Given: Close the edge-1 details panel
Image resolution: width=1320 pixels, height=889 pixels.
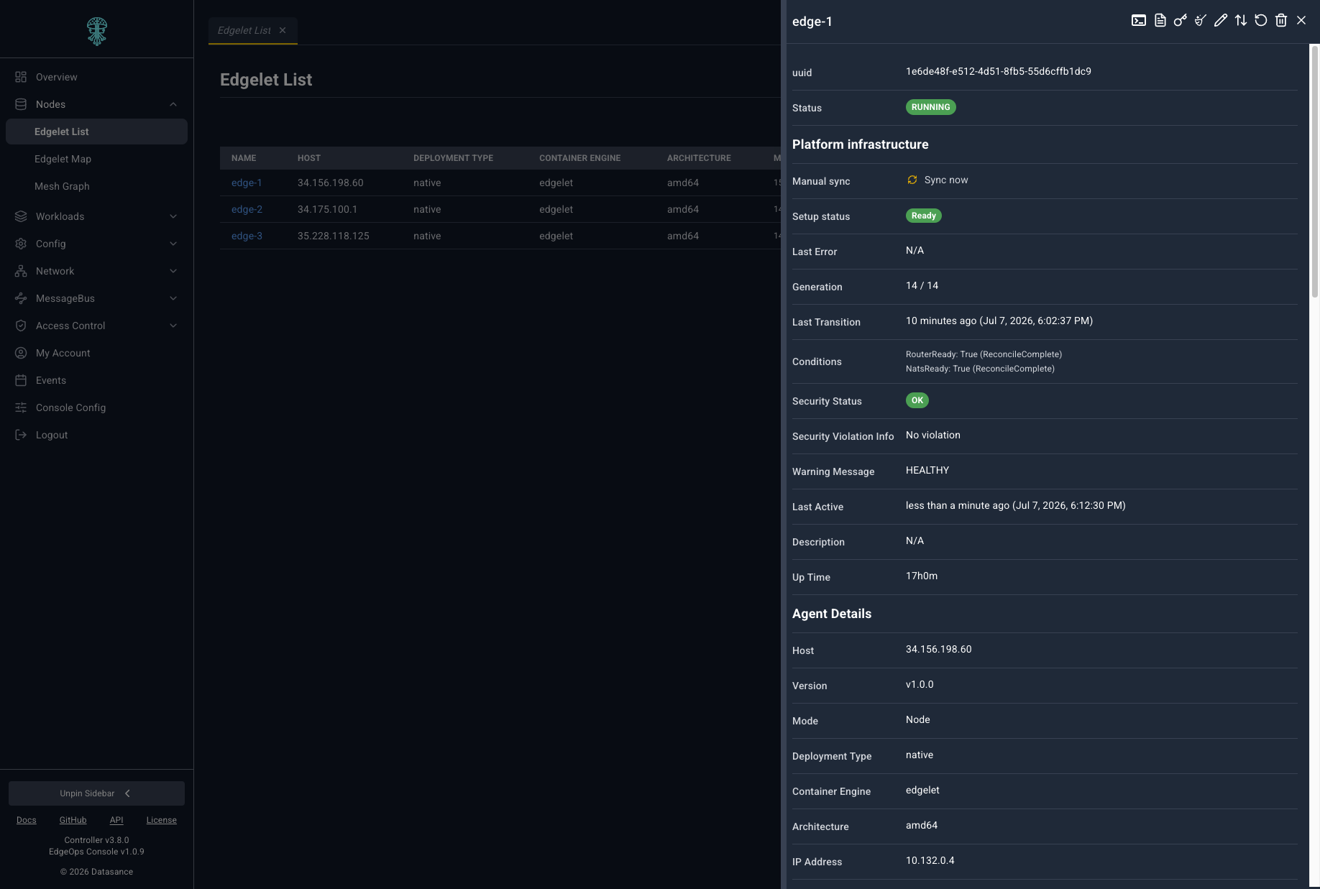Looking at the screenshot, I should click(x=1301, y=21).
